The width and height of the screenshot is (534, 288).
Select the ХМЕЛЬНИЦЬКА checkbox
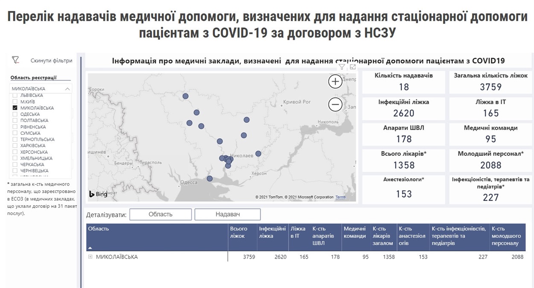pos(15,158)
